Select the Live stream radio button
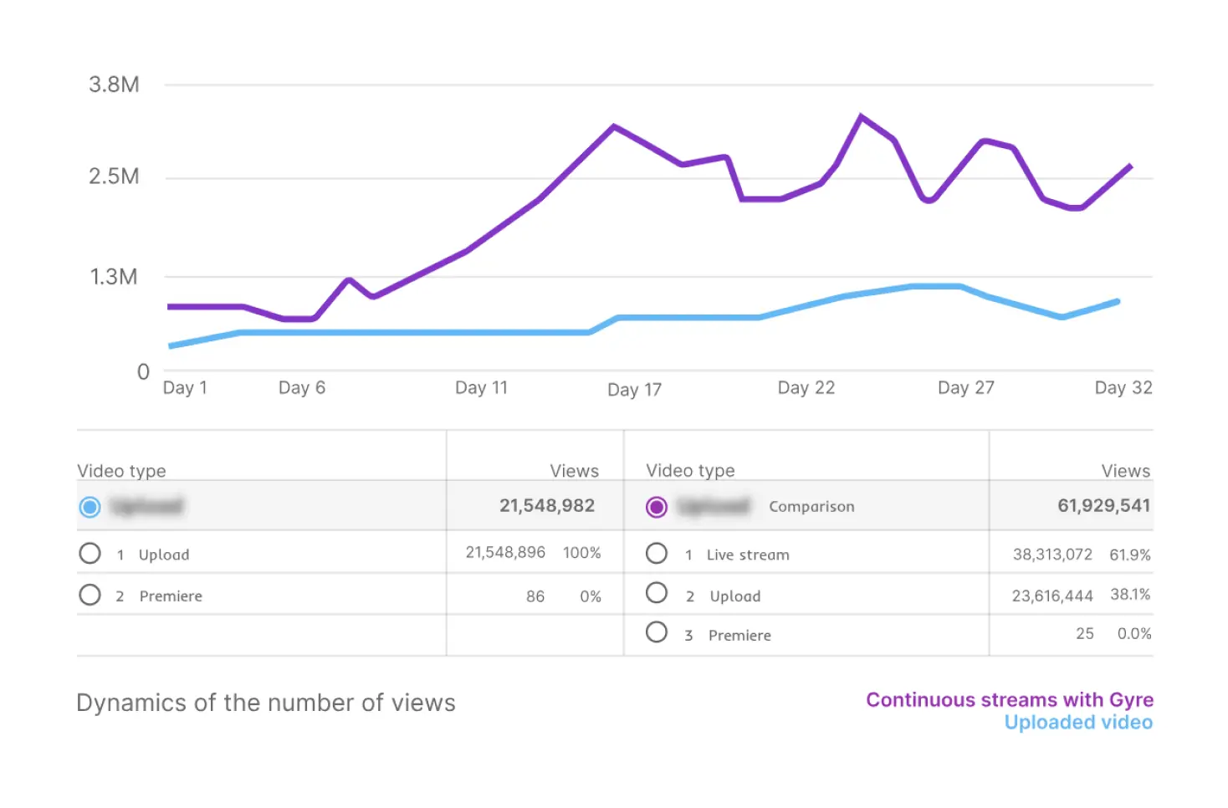 [657, 554]
